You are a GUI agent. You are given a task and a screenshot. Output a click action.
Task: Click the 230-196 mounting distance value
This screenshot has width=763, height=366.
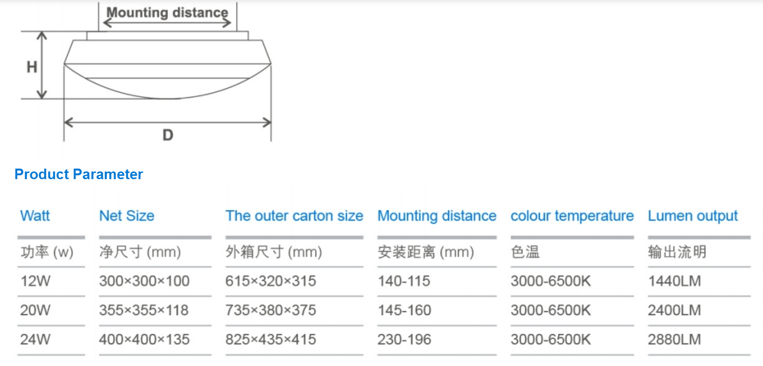pos(404,340)
